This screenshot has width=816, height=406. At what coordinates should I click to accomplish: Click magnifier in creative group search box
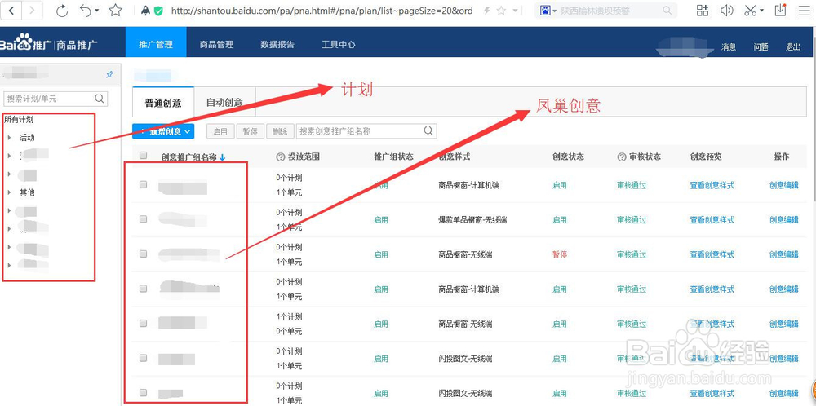(428, 131)
